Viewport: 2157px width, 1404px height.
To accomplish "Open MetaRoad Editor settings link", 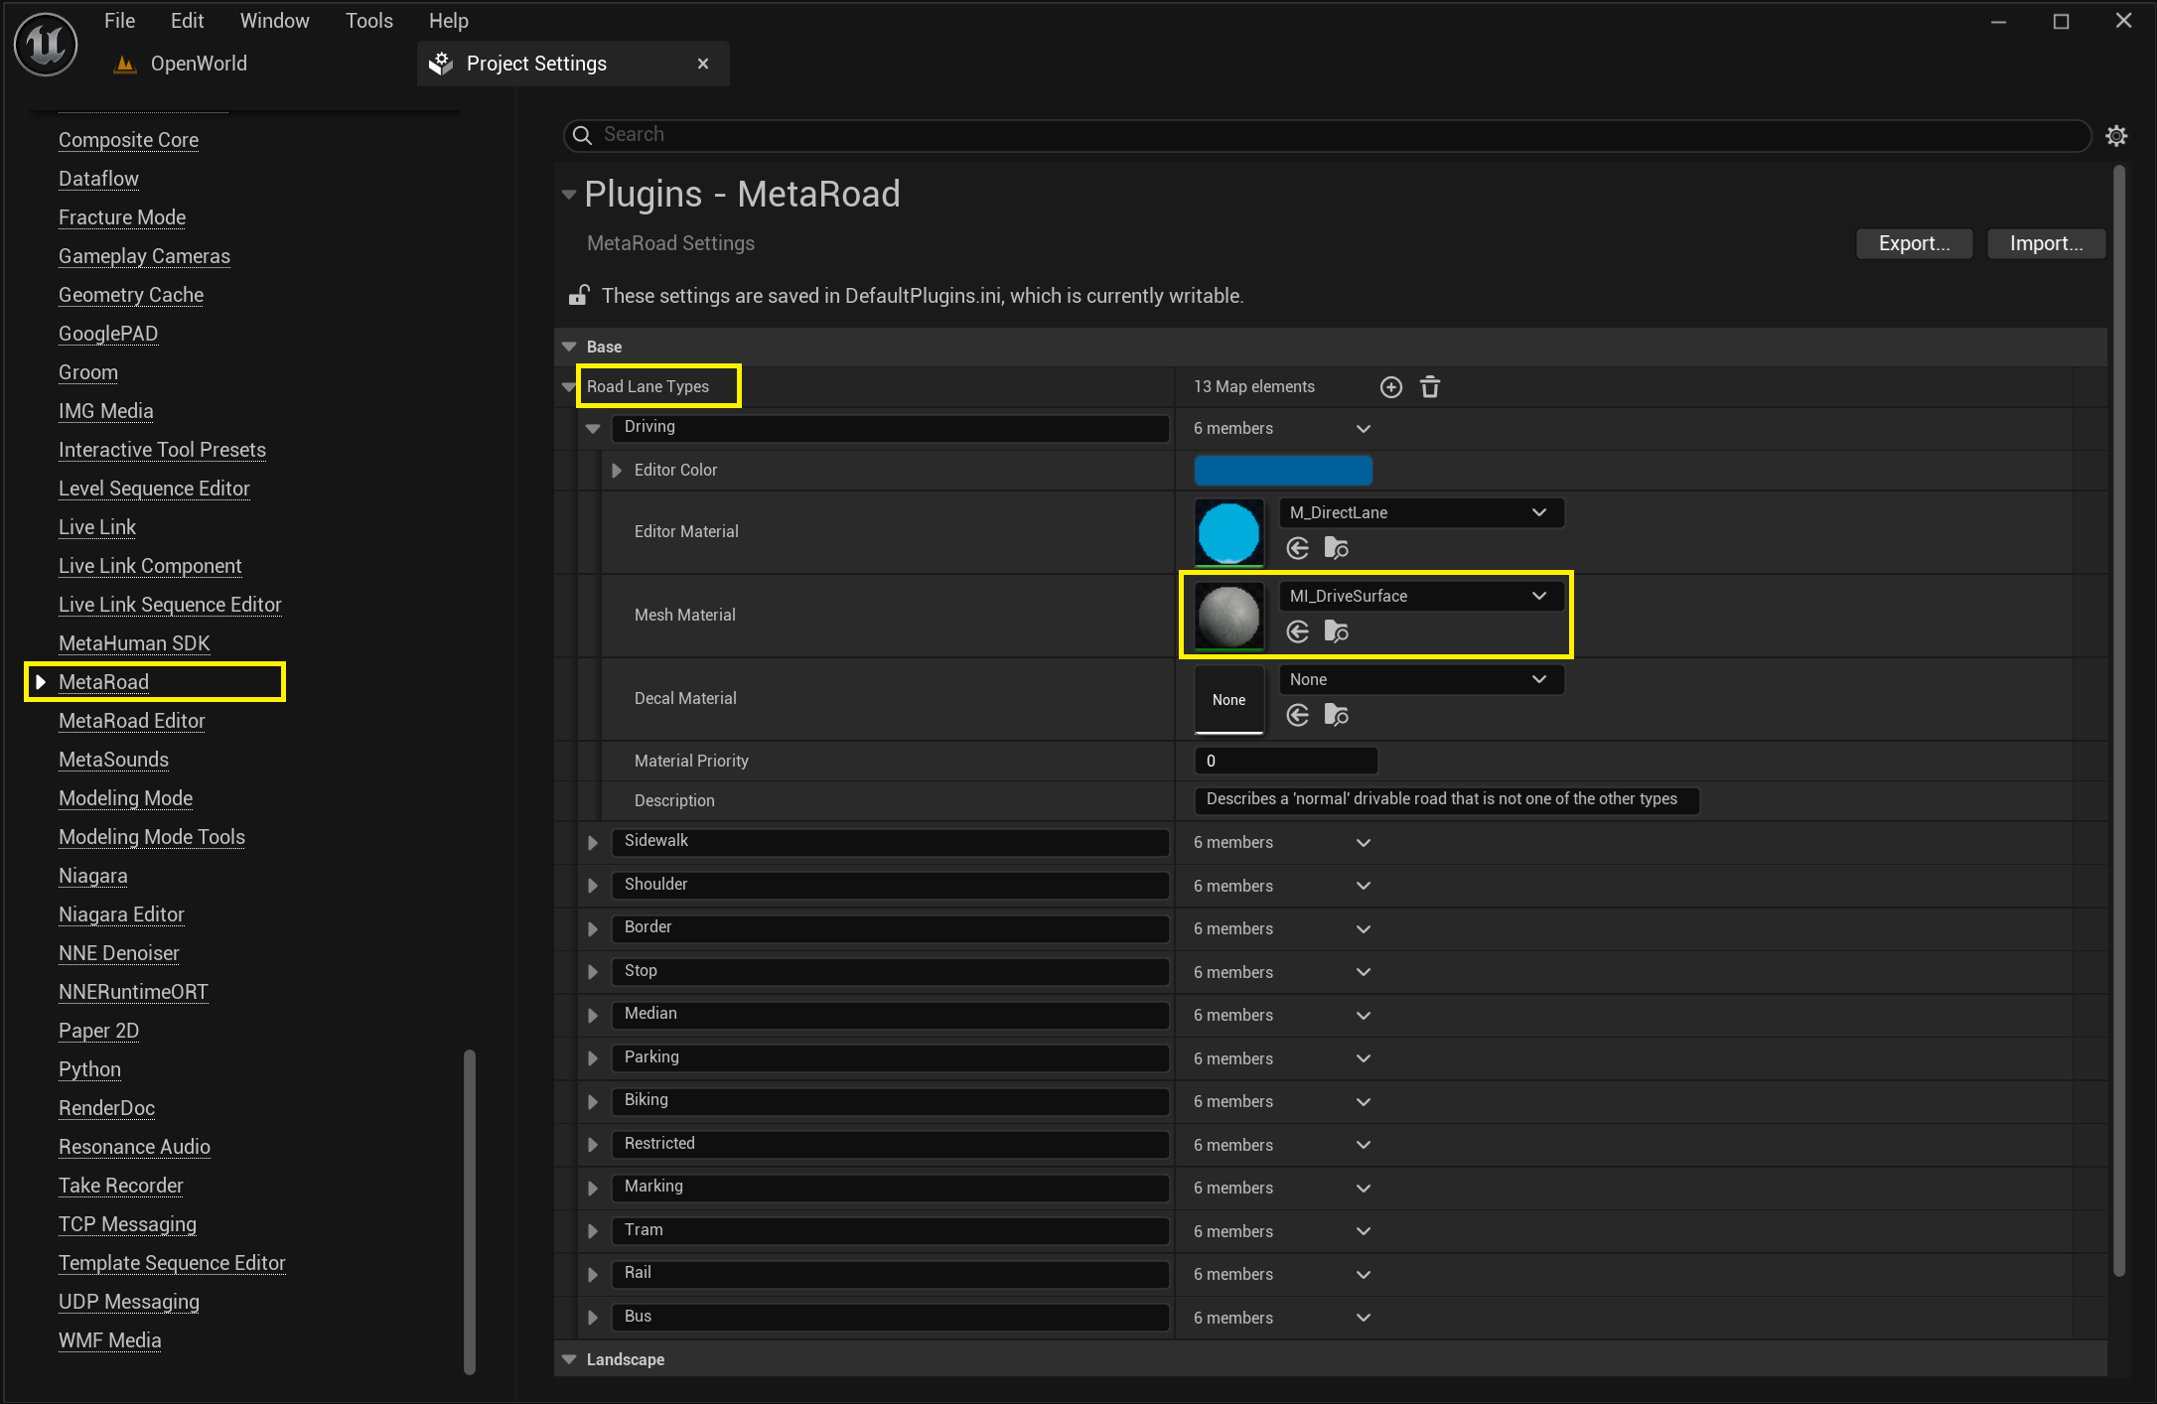I will pos(132,721).
